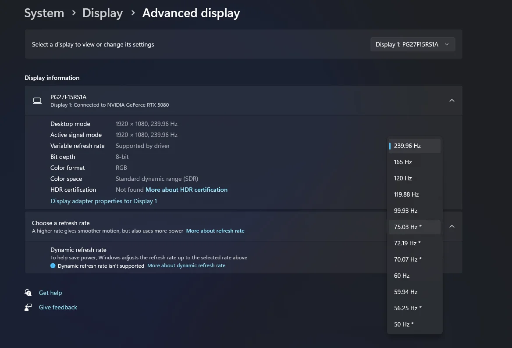Click the Display information heading
Image resolution: width=512 pixels, height=348 pixels.
tap(52, 78)
